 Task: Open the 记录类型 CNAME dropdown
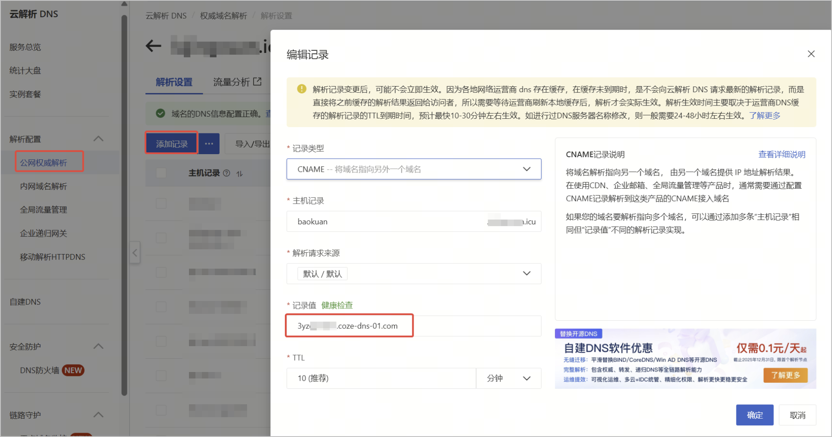pyautogui.click(x=414, y=169)
